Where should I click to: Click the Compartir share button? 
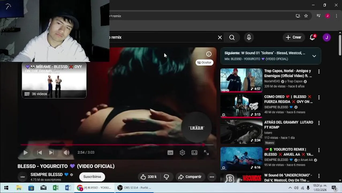190,177
